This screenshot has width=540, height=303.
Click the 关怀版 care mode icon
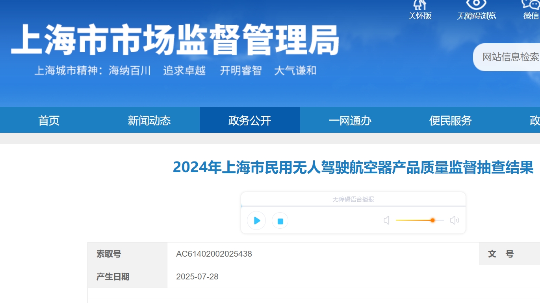pos(420,5)
